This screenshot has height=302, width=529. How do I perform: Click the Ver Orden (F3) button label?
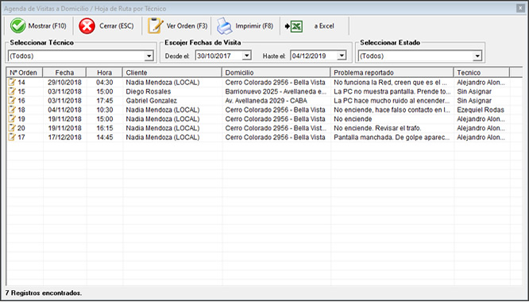coord(187,26)
